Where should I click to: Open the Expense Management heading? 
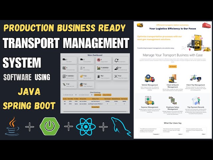point(149,107)
